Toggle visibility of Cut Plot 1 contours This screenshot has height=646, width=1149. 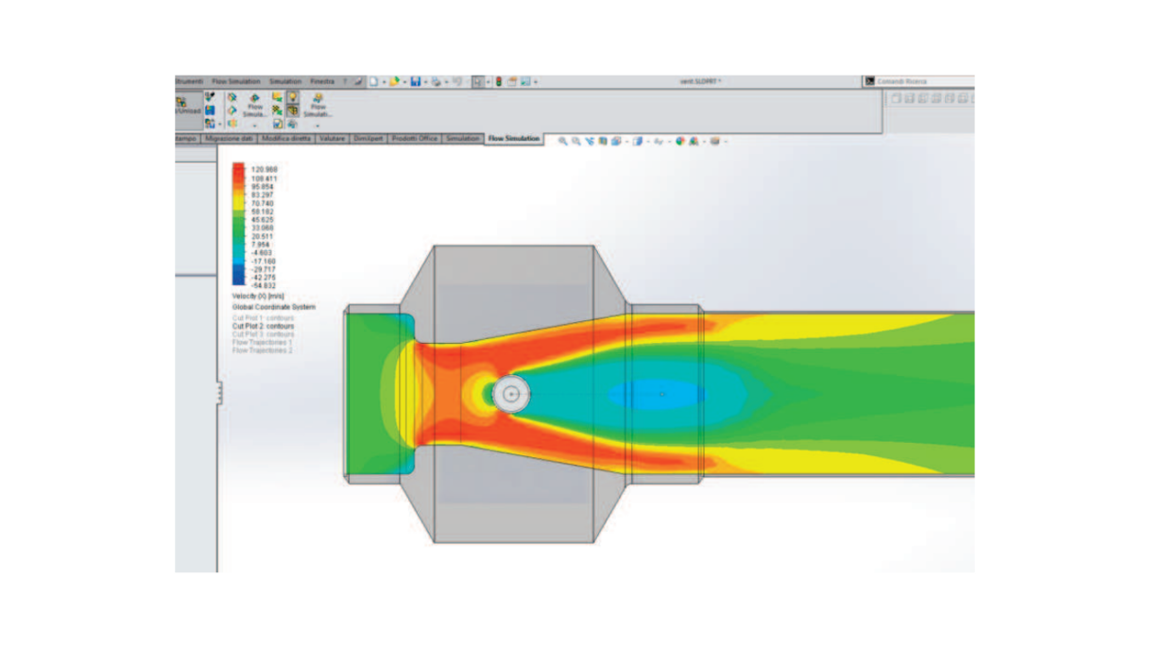[262, 318]
